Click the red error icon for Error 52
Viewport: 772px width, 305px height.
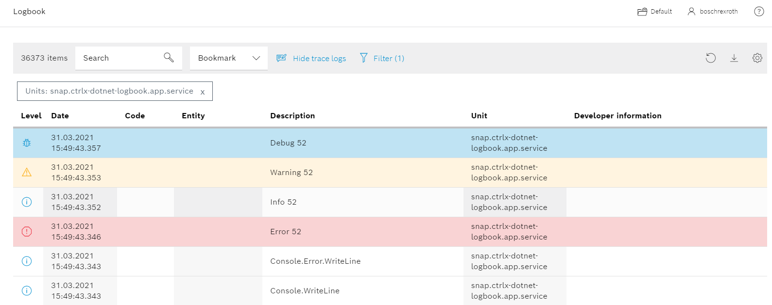[x=27, y=232]
